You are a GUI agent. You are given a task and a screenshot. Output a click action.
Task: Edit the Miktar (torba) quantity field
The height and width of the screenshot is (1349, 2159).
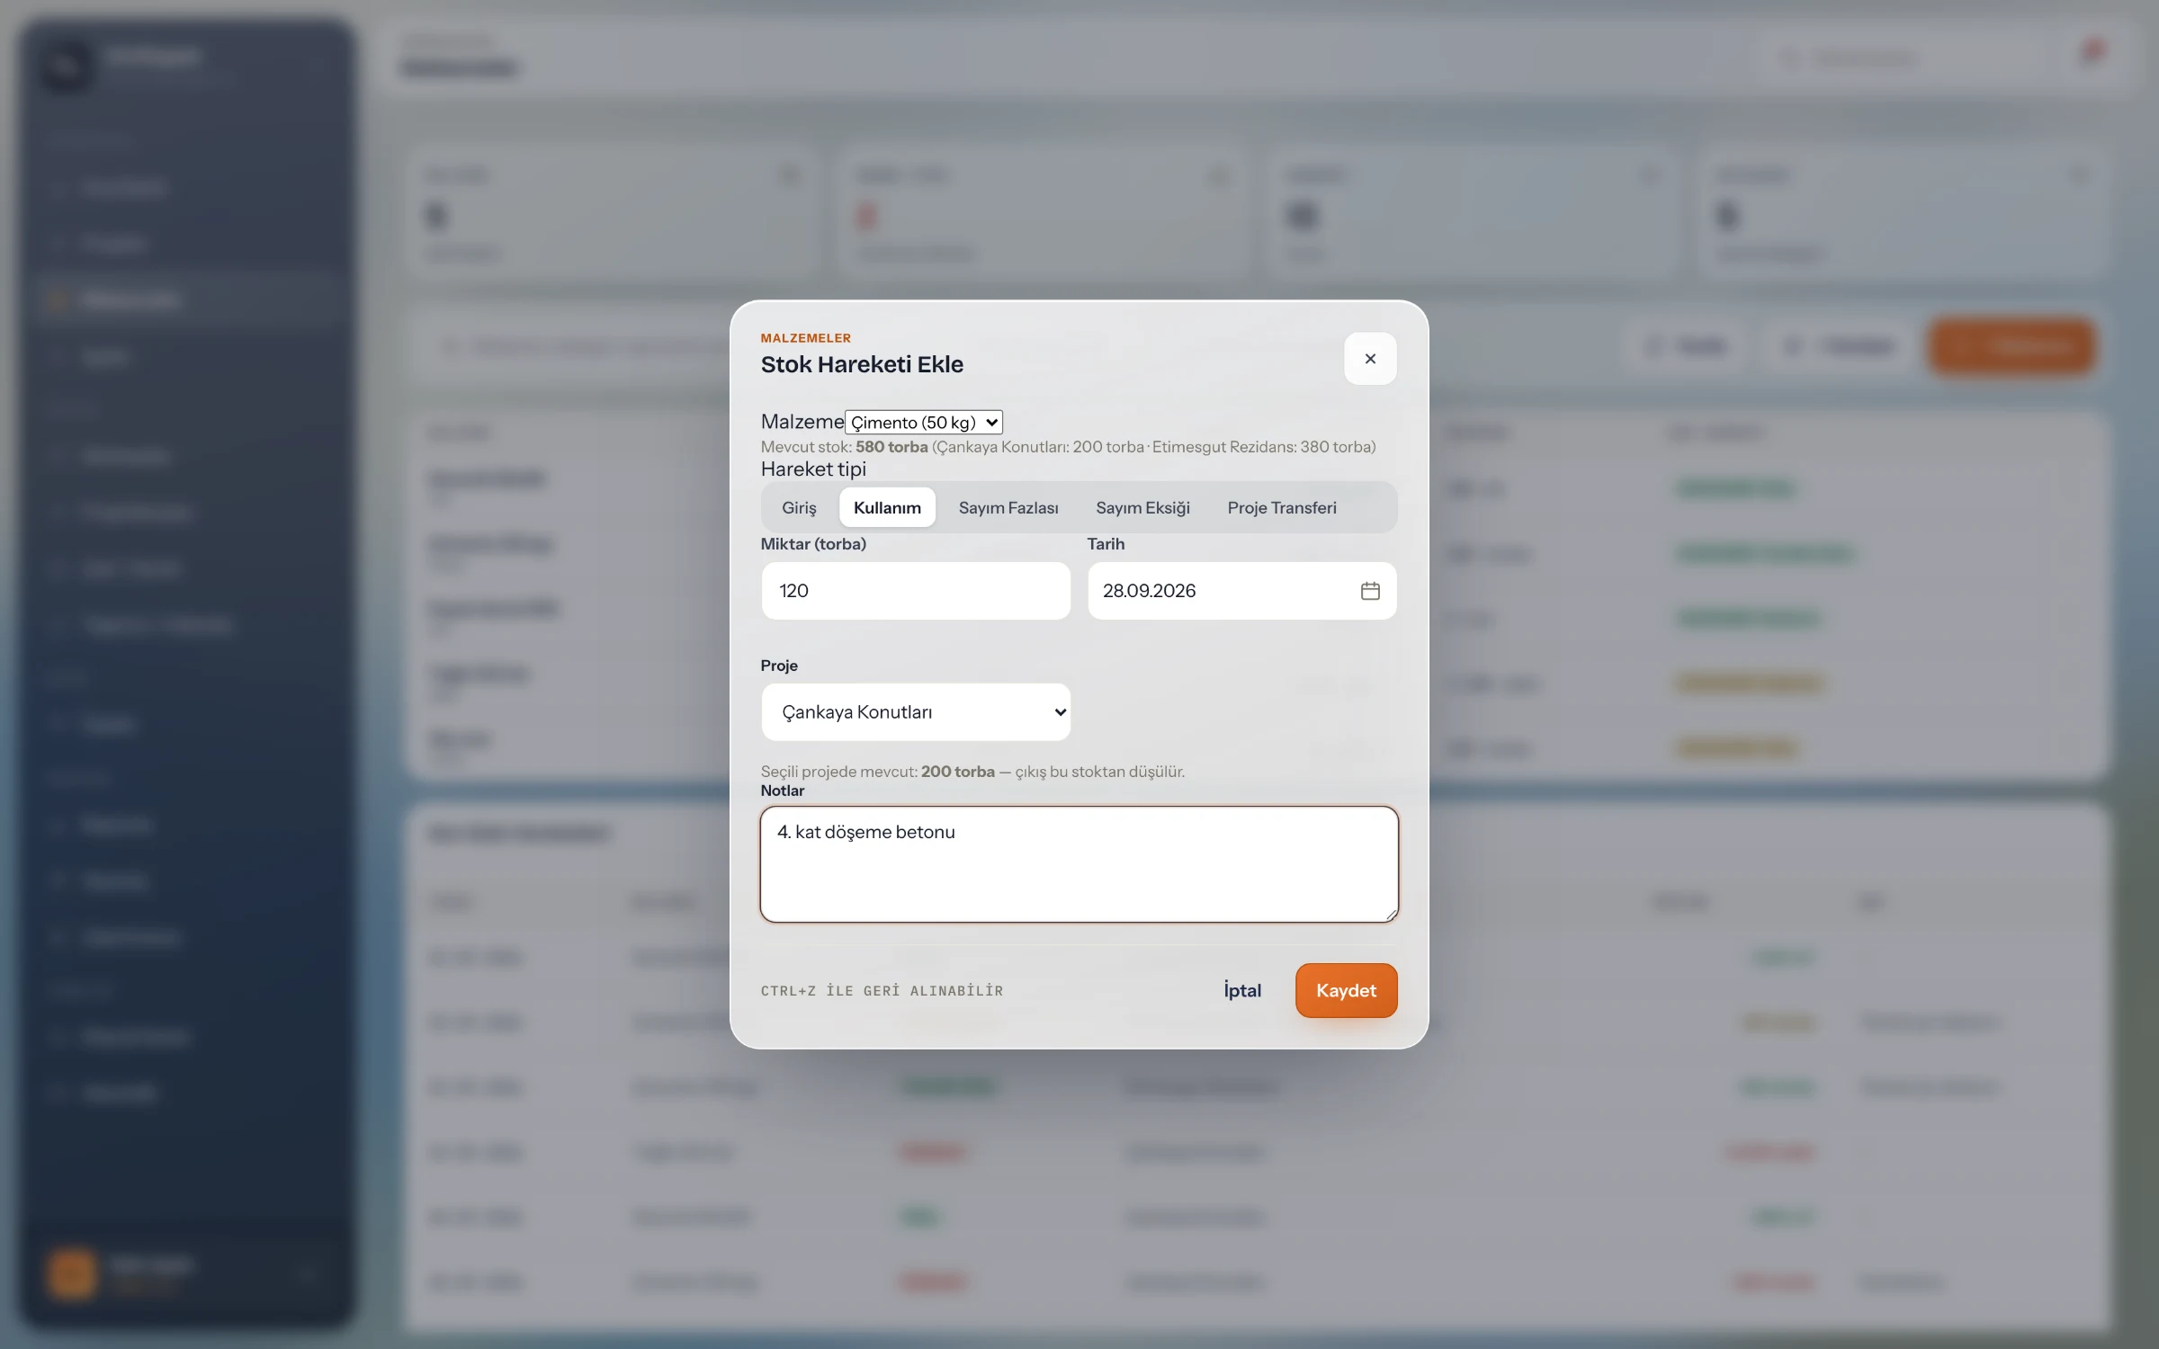point(916,591)
